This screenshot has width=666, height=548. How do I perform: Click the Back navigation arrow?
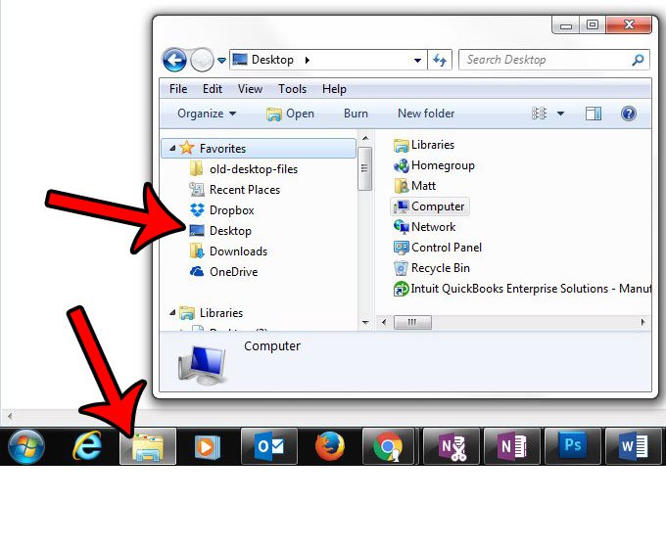(x=174, y=60)
